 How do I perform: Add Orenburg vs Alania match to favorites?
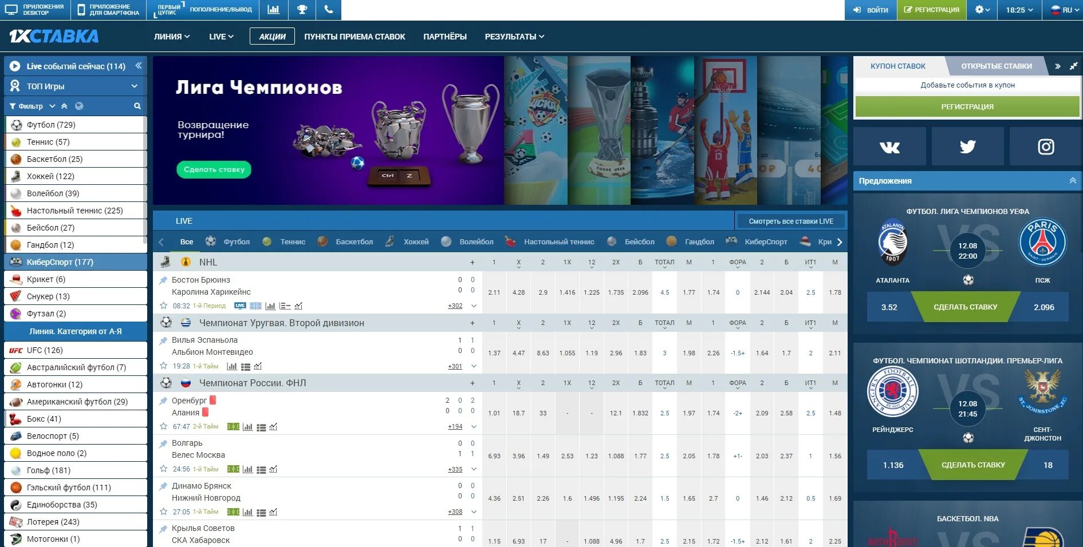click(163, 426)
